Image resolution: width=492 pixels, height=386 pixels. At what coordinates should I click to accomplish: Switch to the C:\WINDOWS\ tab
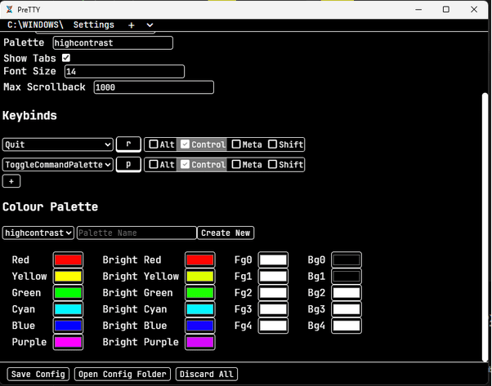click(x=35, y=25)
